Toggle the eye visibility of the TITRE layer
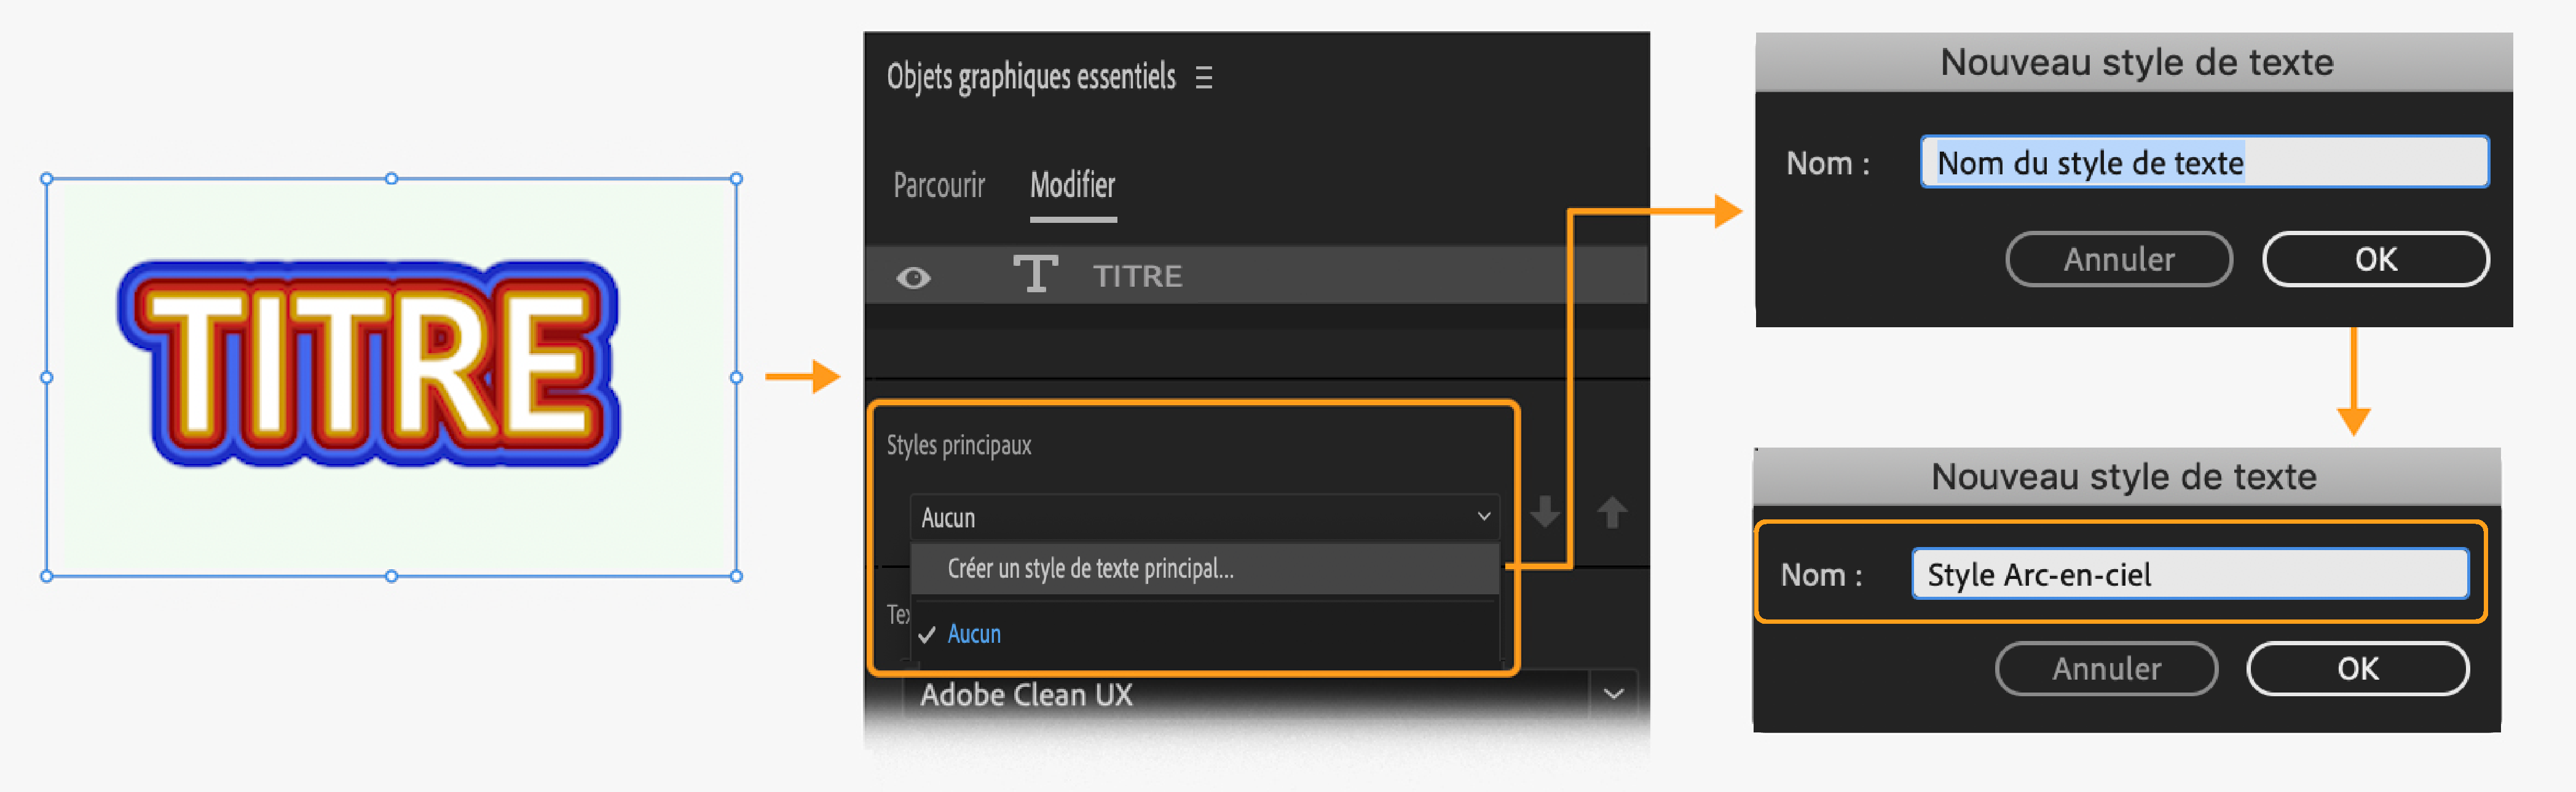2576x792 pixels. click(913, 277)
